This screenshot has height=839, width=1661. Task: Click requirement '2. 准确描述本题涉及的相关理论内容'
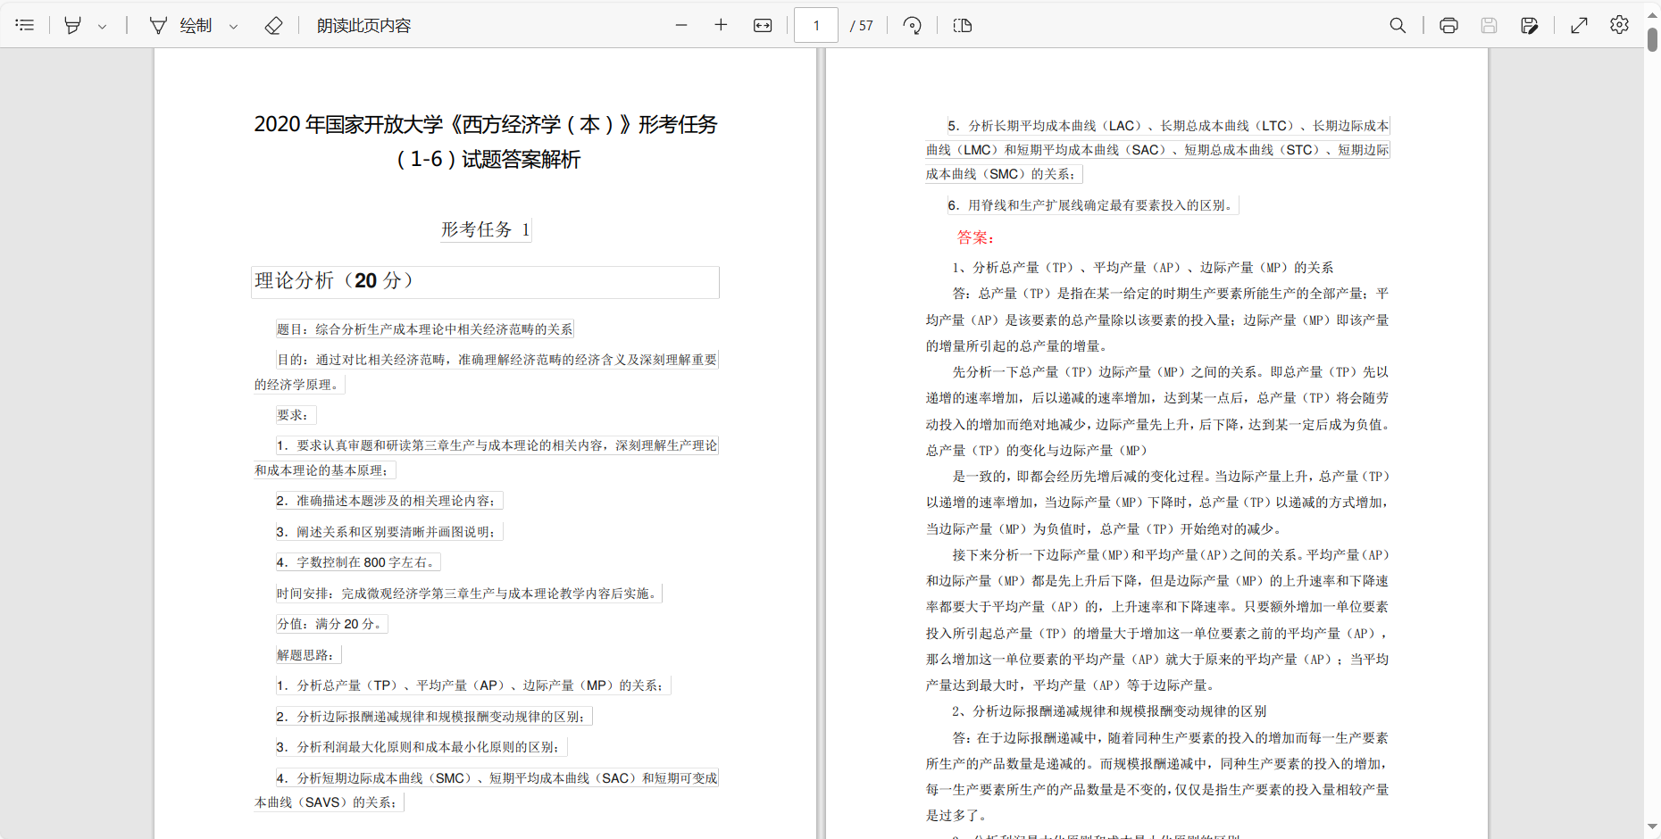coord(388,501)
